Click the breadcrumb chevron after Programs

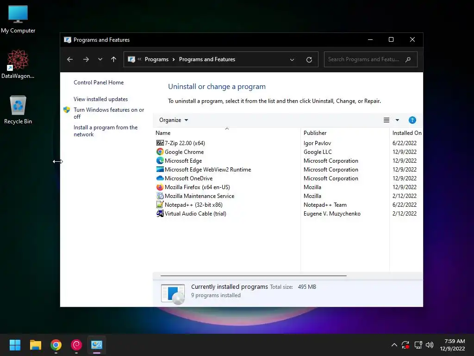pos(174,59)
